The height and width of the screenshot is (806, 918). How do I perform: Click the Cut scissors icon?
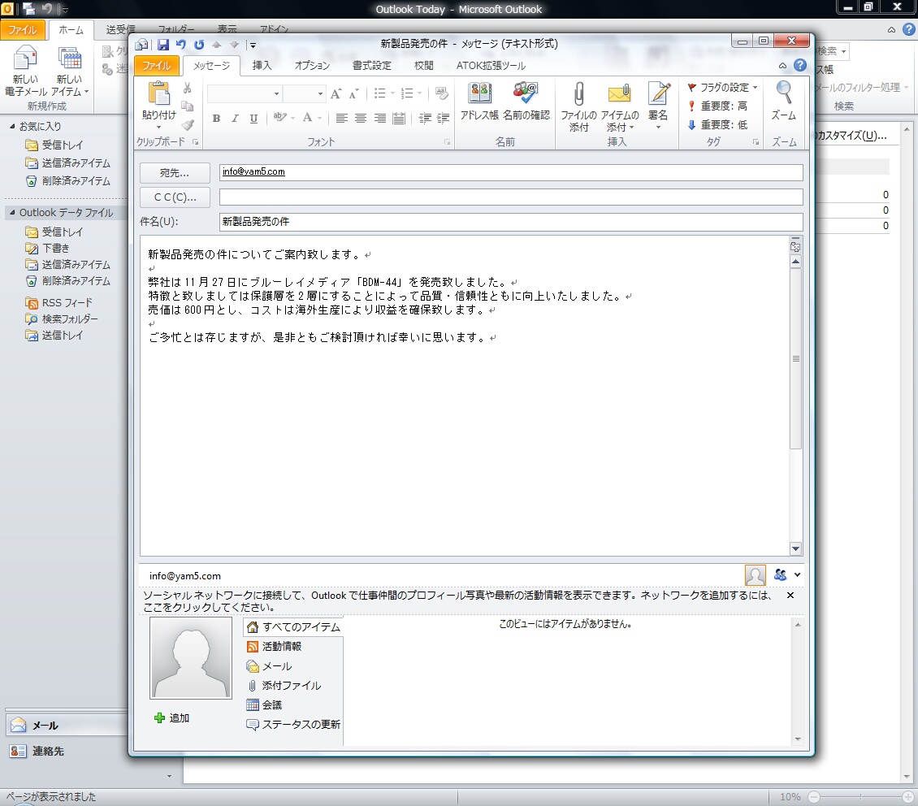(188, 89)
